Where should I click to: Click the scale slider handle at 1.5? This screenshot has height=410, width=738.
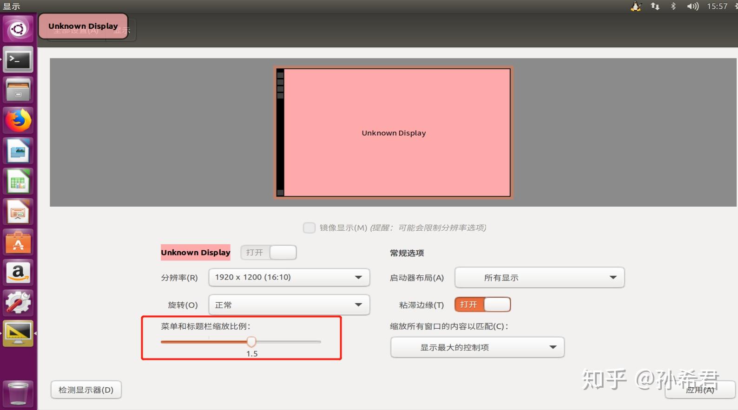251,342
